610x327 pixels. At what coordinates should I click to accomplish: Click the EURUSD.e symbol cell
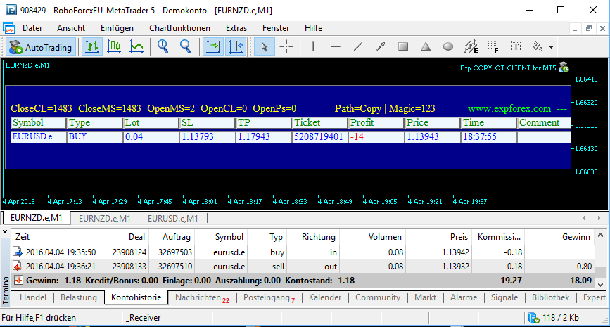pyautogui.click(x=38, y=137)
